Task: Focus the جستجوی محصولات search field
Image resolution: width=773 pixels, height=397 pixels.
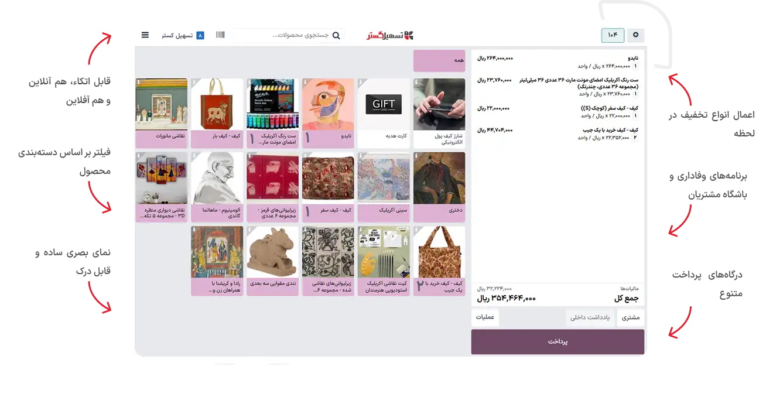Action: tap(281, 36)
